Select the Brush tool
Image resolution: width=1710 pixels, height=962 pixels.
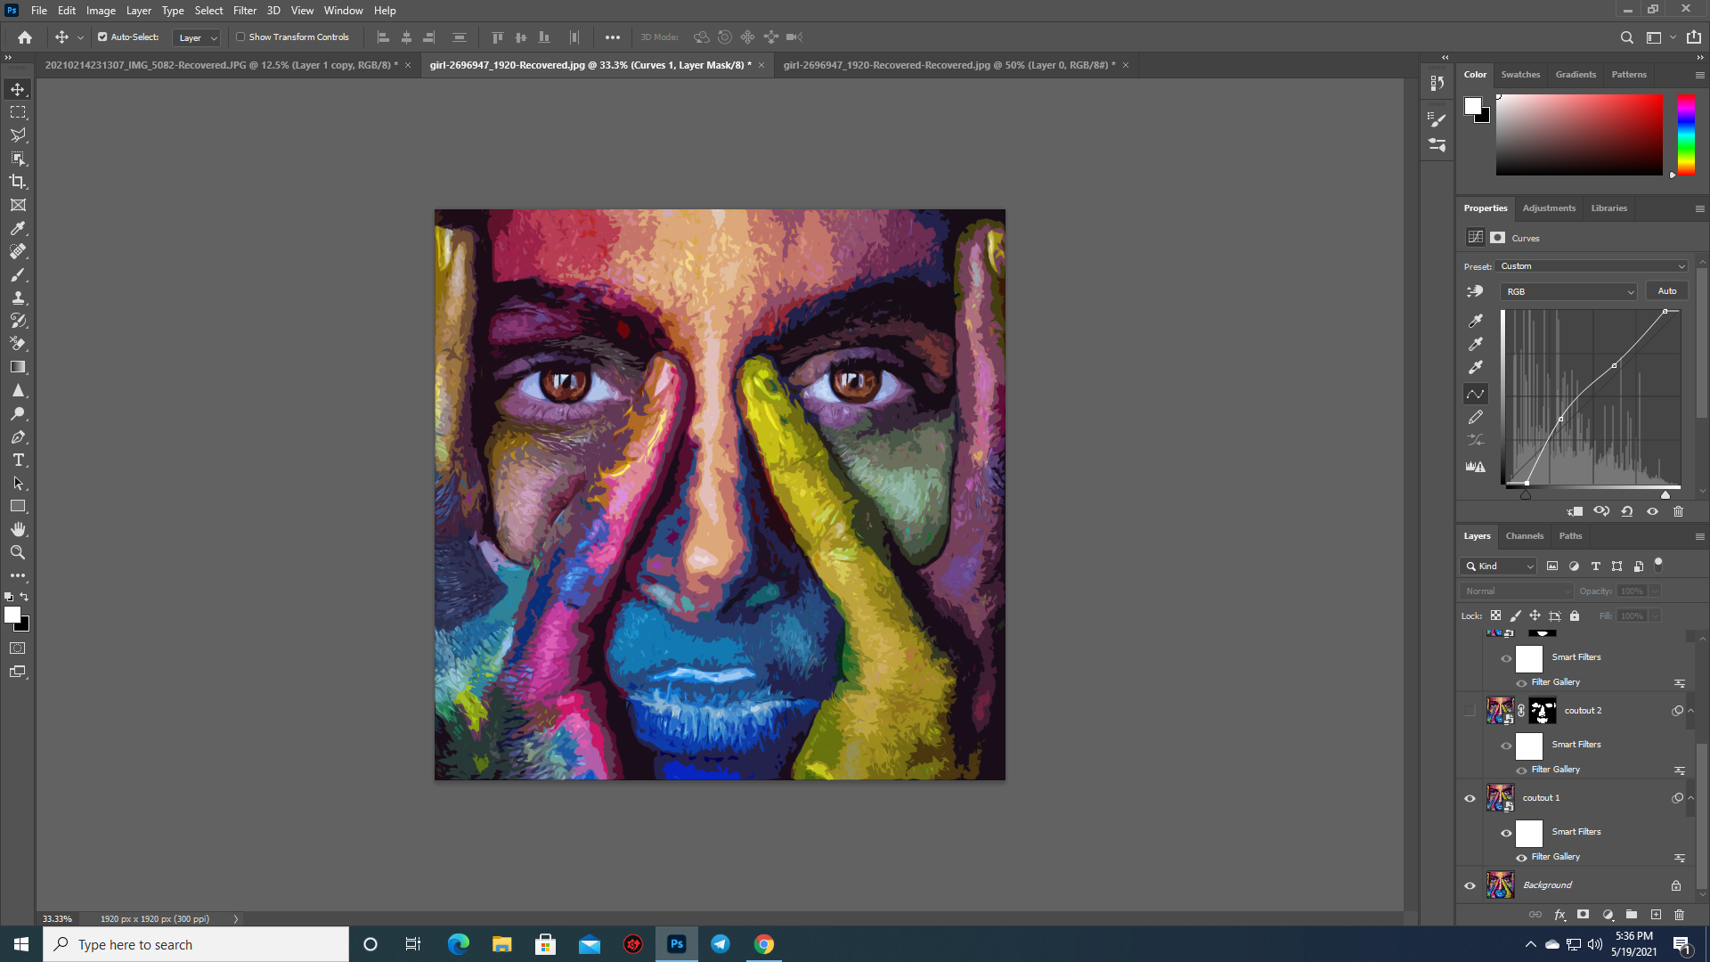pos(18,274)
